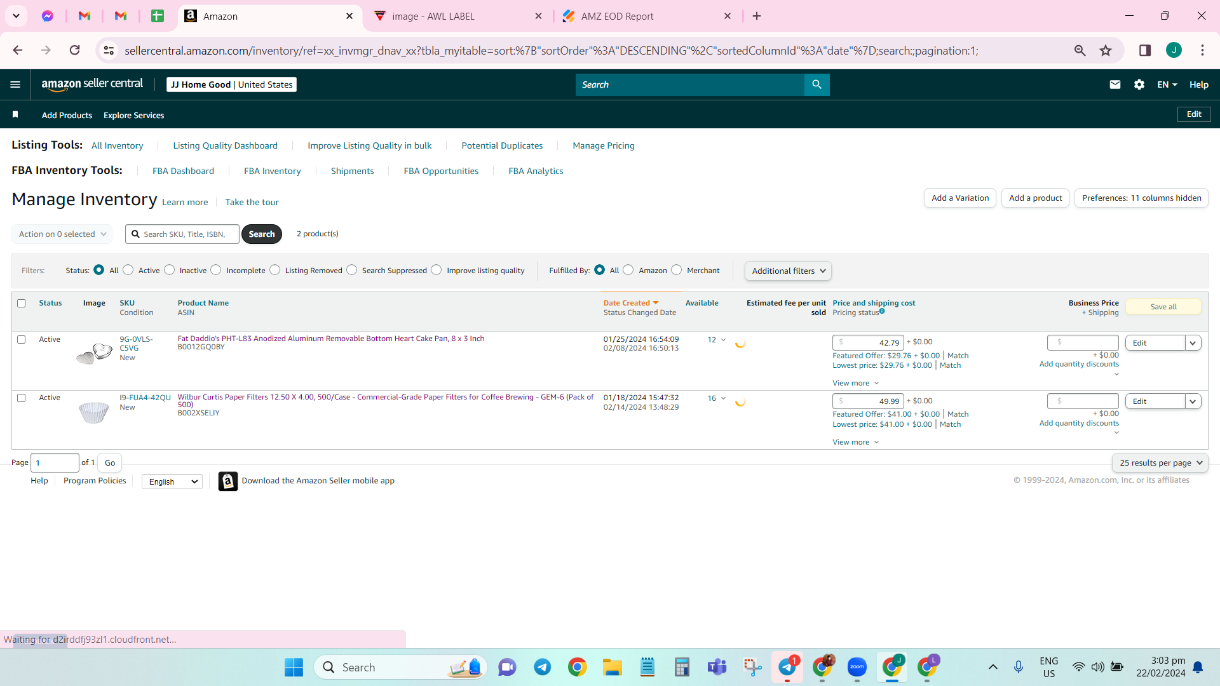Open the 25 results per page dropdown
The width and height of the screenshot is (1220, 686).
point(1160,462)
